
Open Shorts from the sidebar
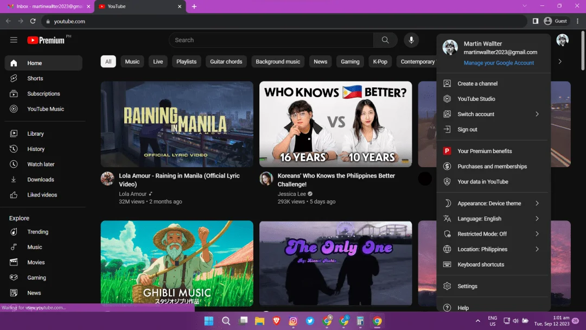coord(44,79)
